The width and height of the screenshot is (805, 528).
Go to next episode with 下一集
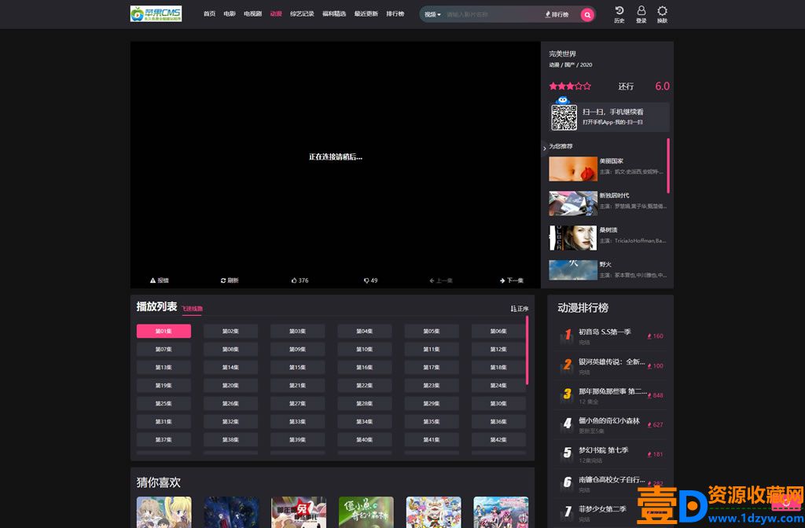[x=511, y=280]
